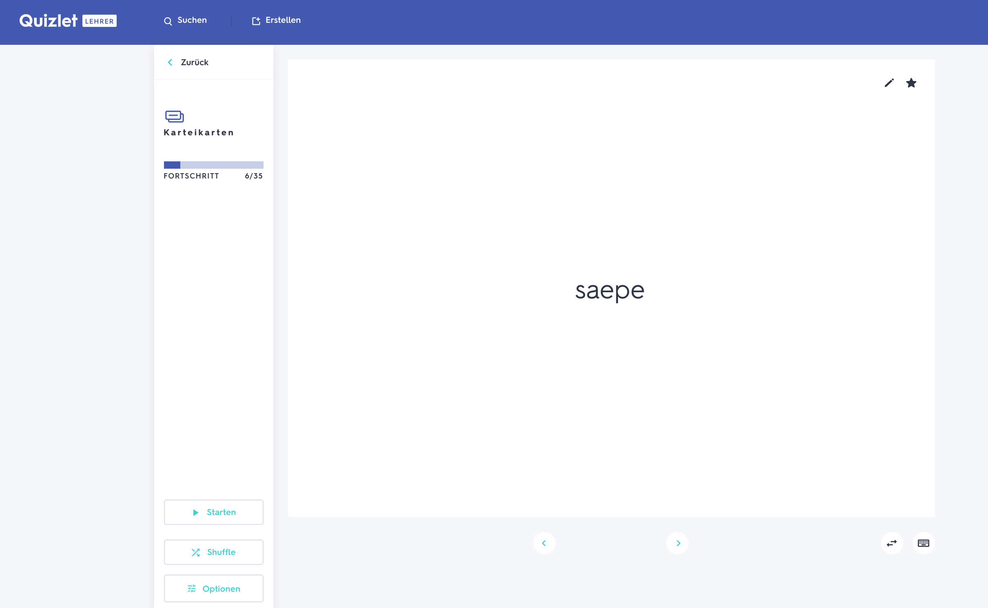
Task: Click the LEHRER badge
Action: 100,21
